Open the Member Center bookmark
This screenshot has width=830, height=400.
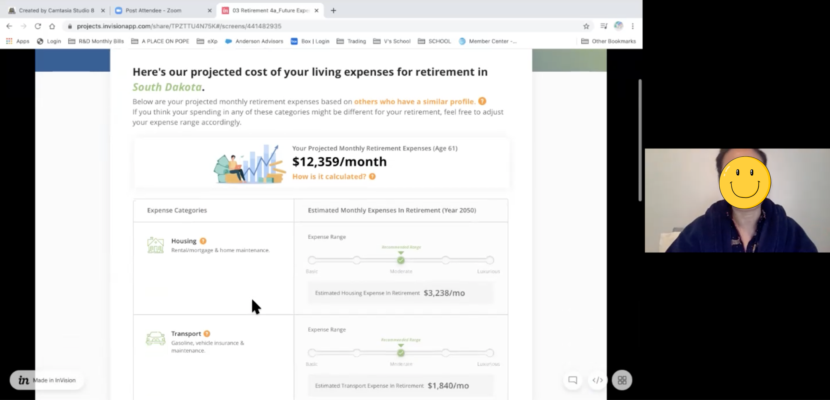click(x=488, y=41)
